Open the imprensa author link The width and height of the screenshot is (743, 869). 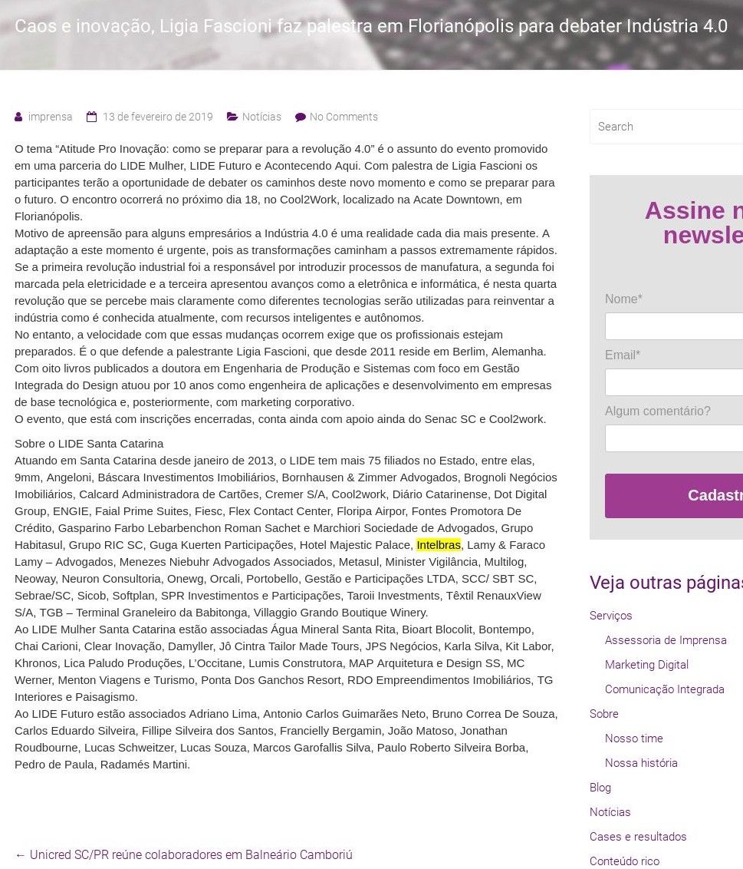pos(50,117)
